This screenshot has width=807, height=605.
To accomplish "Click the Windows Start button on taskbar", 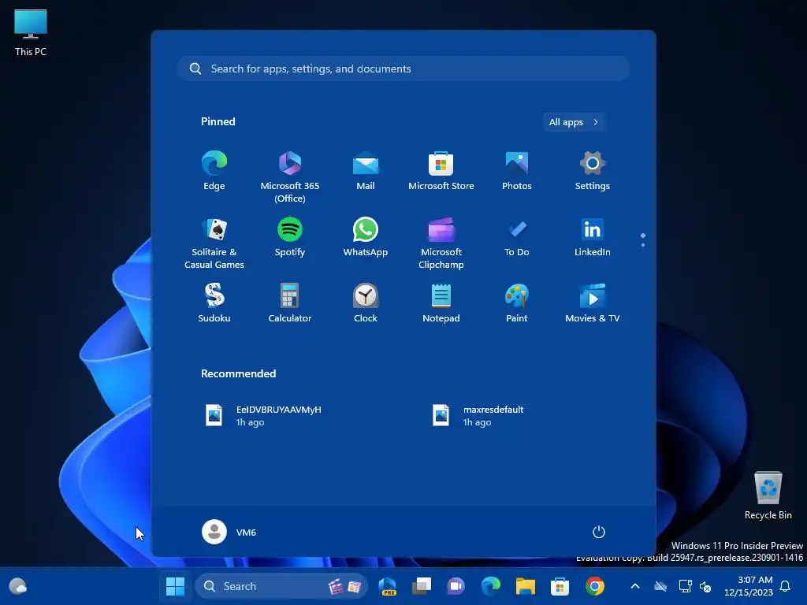I will click(x=175, y=586).
